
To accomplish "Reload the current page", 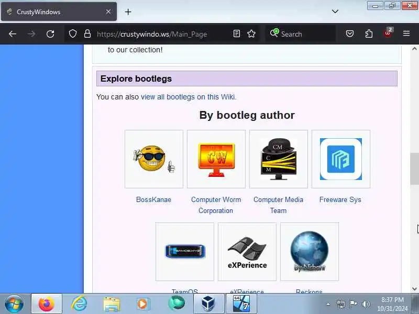I will (x=50, y=34).
